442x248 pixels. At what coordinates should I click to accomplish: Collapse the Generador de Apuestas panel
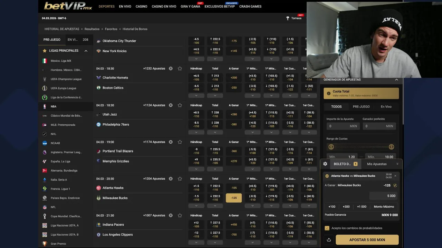click(396, 80)
